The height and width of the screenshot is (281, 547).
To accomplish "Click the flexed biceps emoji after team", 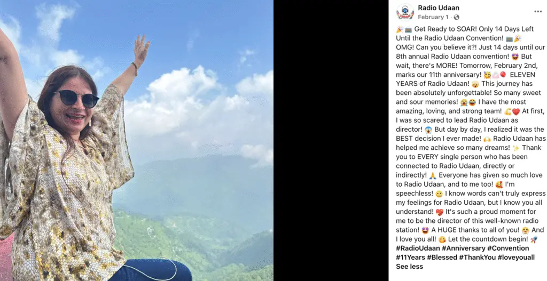I will pyautogui.click(x=507, y=111).
